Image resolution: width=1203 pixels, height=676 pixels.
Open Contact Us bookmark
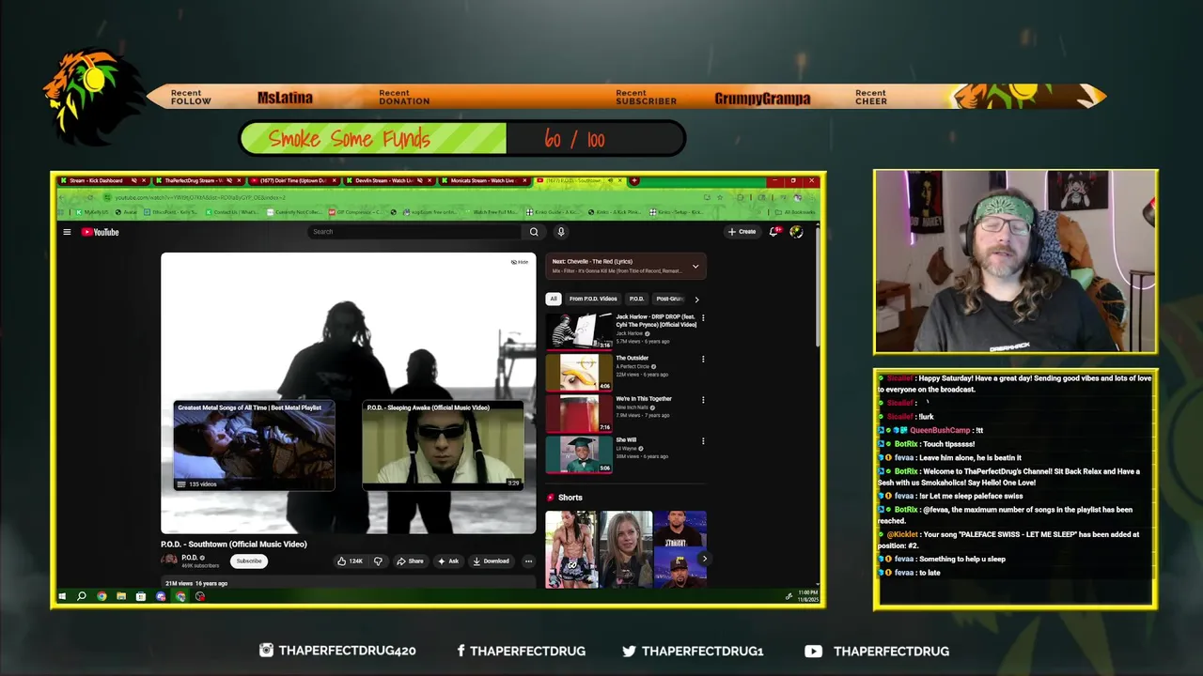(231, 212)
